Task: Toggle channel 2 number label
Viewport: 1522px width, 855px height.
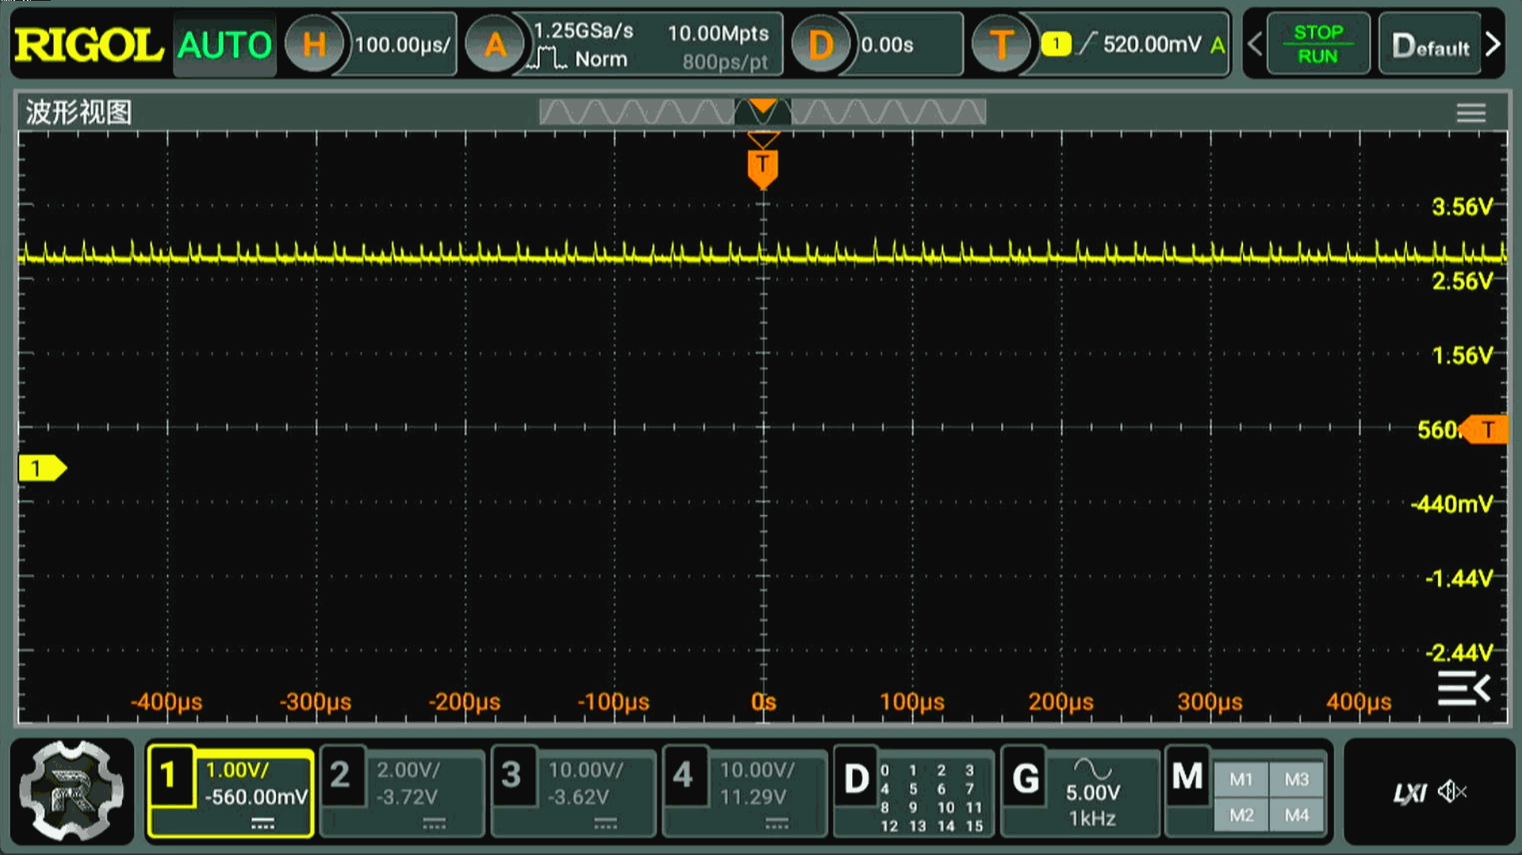Action: [x=341, y=776]
